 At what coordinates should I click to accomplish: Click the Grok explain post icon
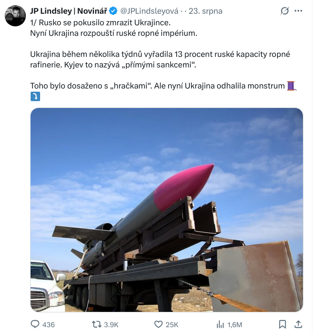[284, 11]
